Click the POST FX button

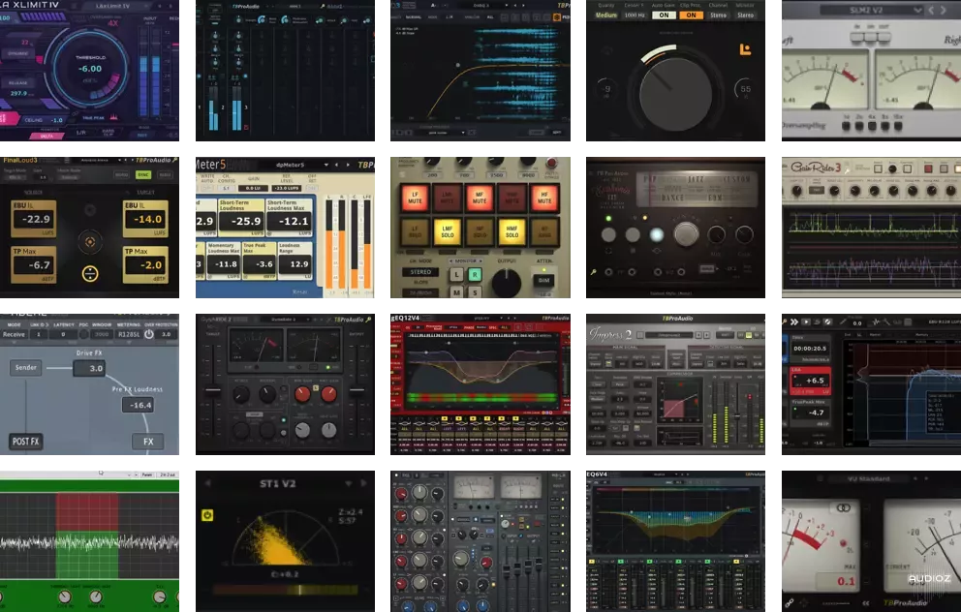pyautogui.click(x=26, y=441)
